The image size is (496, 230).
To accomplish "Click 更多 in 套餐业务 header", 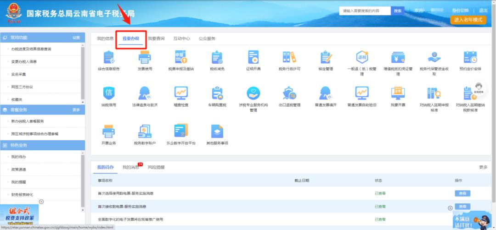I will click(76, 110).
